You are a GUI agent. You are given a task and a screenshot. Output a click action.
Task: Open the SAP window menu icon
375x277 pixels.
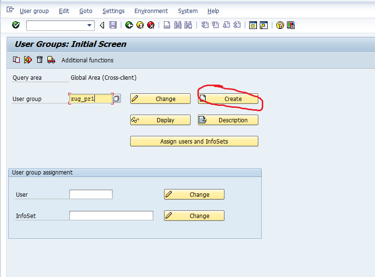(x=10, y=10)
